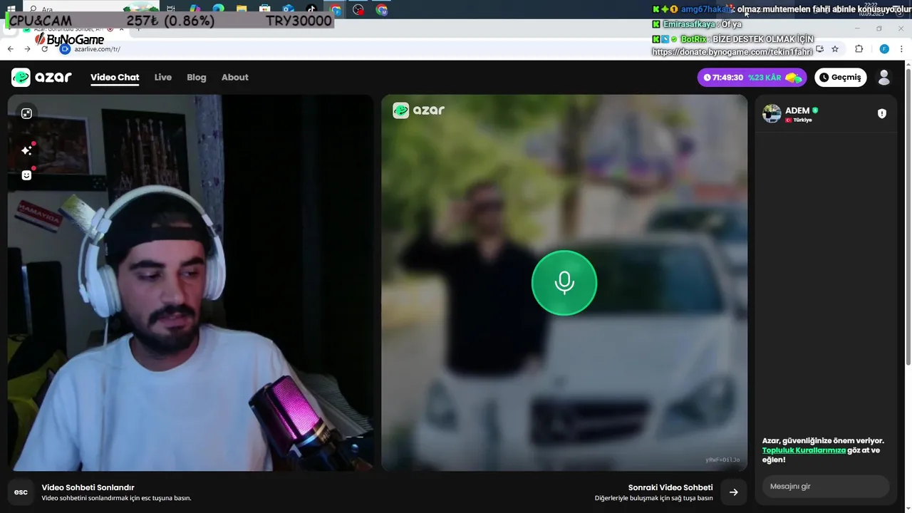Open Geçmiş history
The height and width of the screenshot is (513, 912).
[841, 77]
